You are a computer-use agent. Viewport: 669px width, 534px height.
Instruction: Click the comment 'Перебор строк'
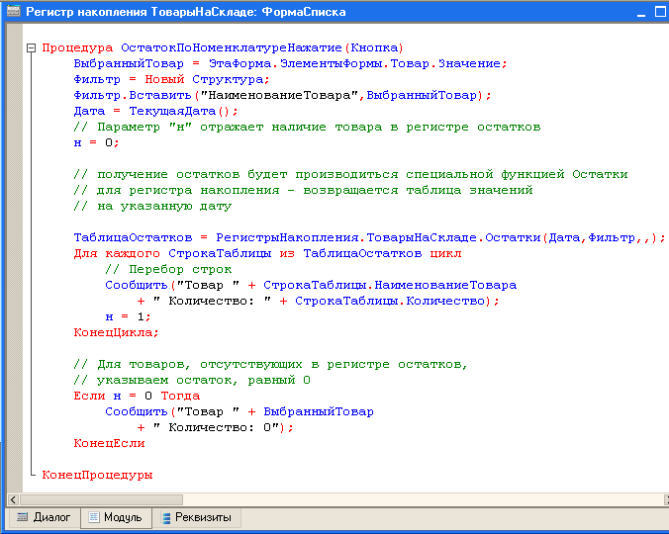[168, 269]
